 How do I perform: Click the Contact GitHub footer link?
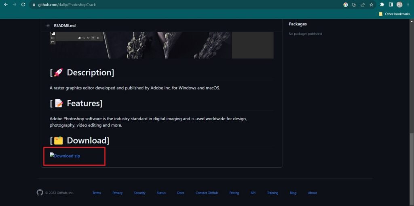pos(207,193)
